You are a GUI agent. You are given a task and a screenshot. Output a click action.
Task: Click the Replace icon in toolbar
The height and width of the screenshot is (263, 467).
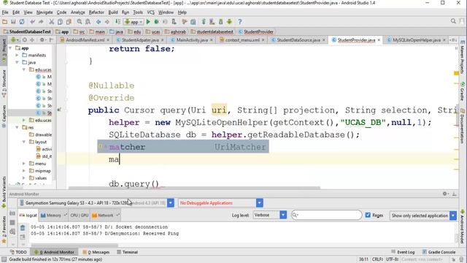[88, 22]
